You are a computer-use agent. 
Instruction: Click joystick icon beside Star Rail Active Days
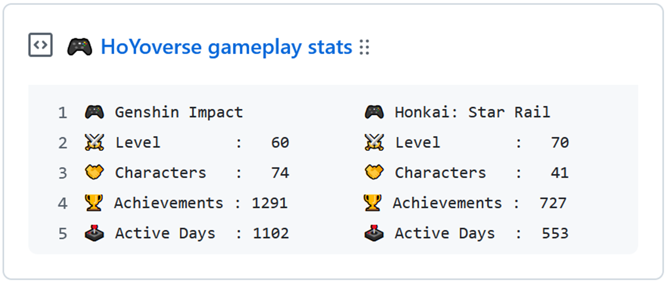[374, 233]
